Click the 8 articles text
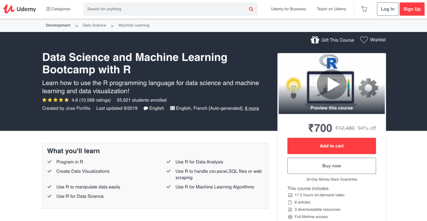427x221 pixels. [x=302, y=202]
